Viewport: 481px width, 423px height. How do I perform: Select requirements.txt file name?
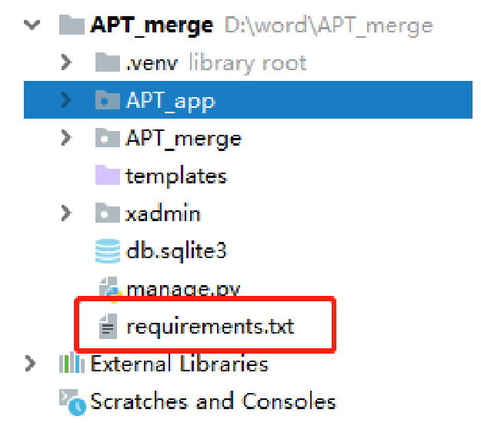pos(210,327)
